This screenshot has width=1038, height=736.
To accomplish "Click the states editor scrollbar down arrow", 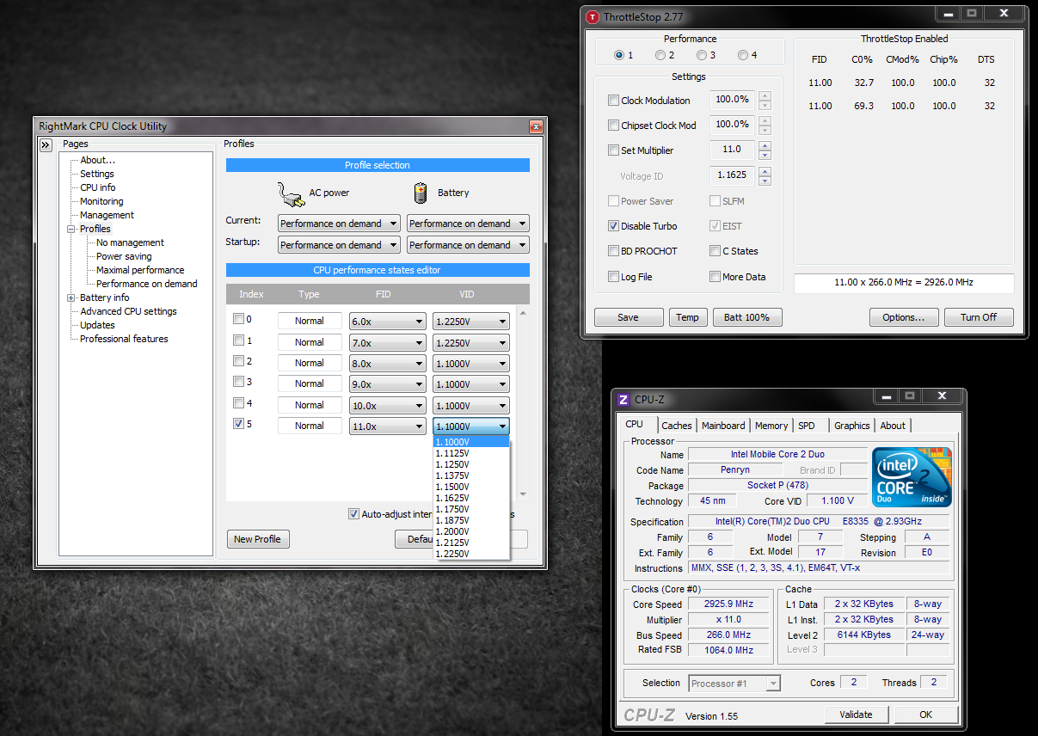I will [x=521, y=494].
